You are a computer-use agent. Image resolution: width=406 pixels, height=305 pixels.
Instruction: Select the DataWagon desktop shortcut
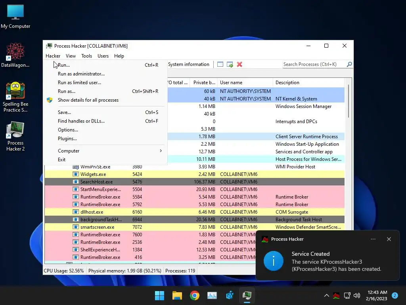click(x=15, y=55)
